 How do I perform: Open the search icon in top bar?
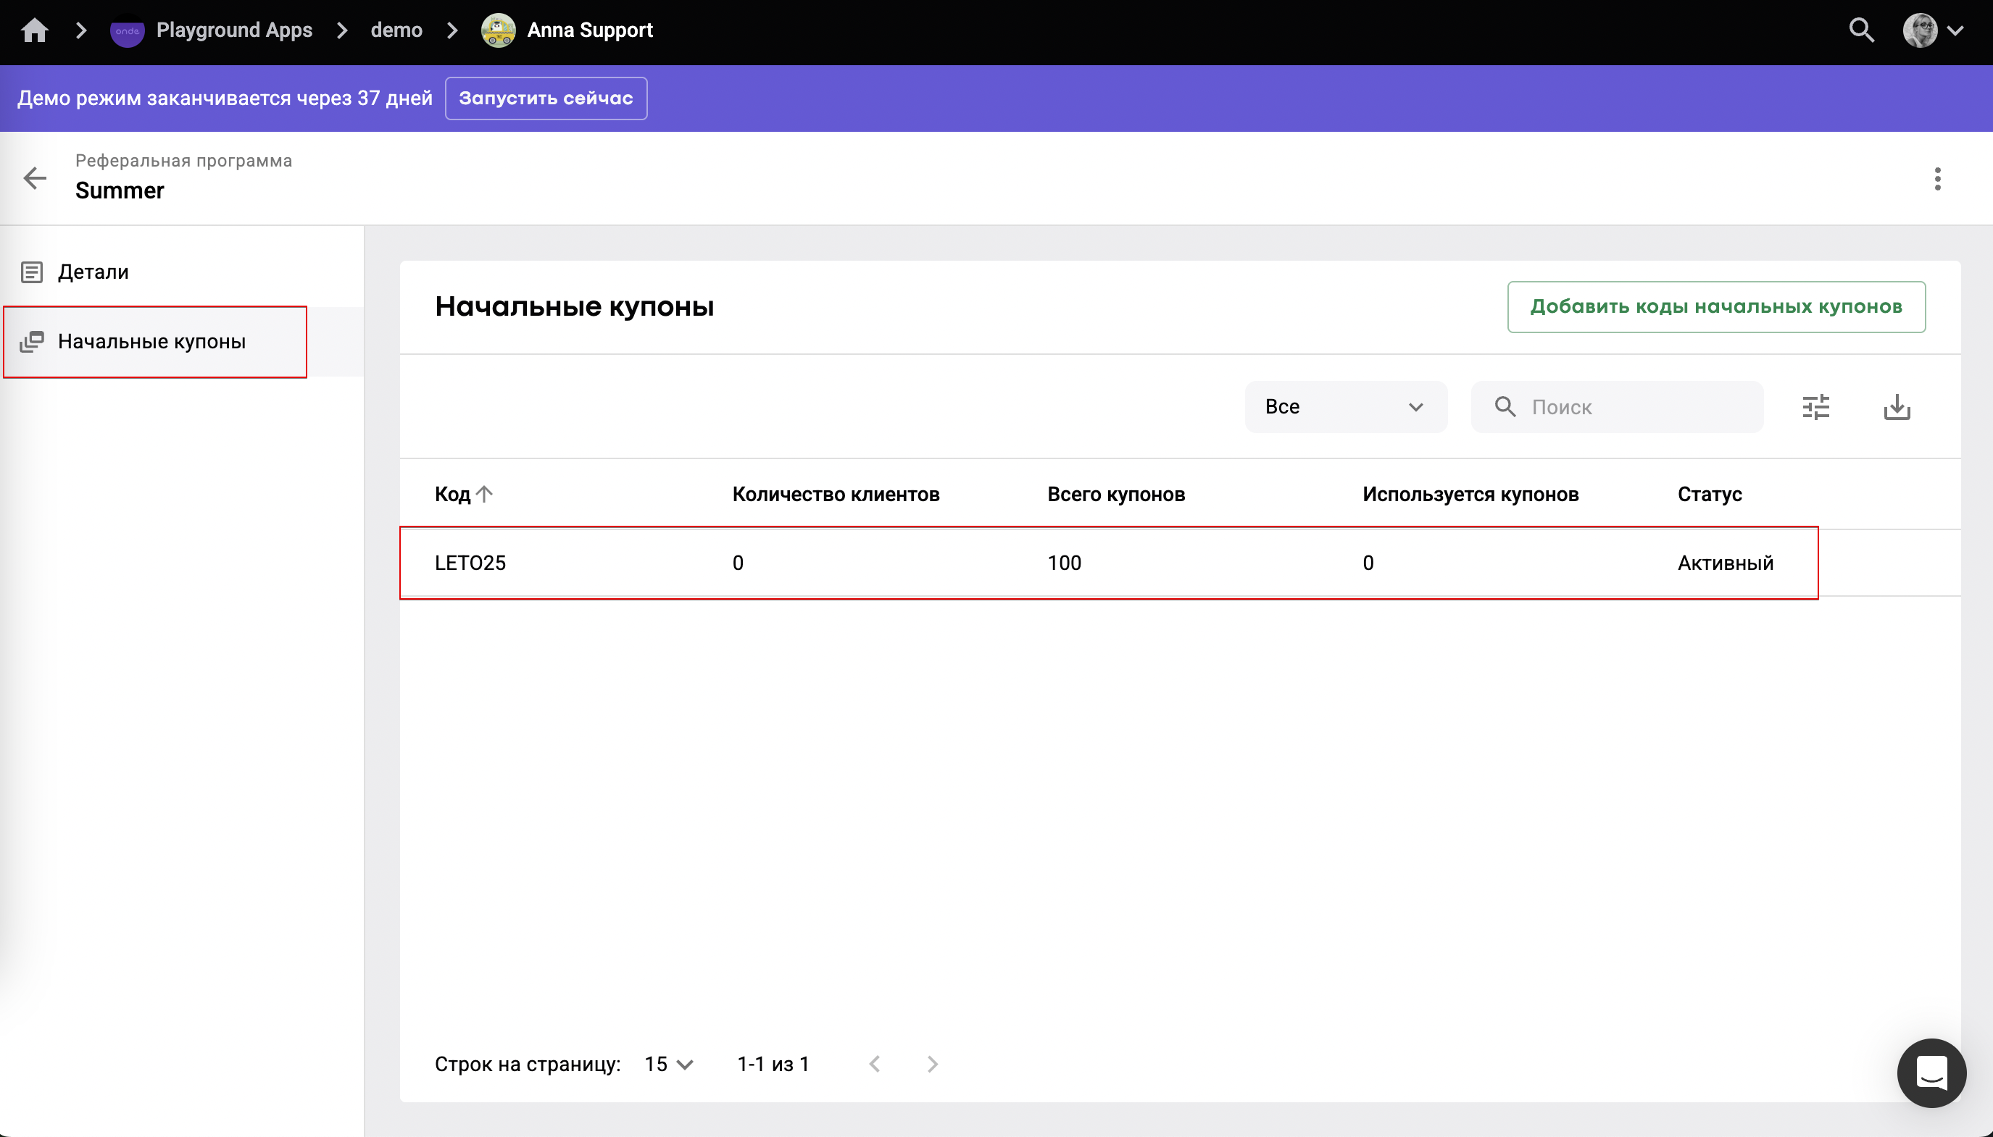point(1862,30)
